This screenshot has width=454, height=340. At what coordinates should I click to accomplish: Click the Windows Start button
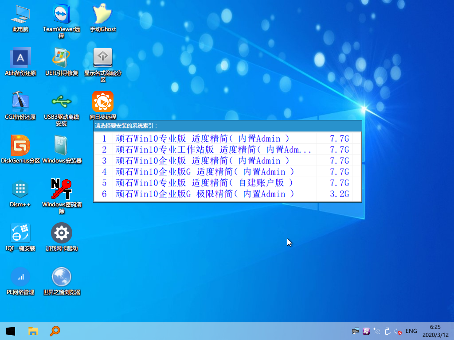pyautogui.click(x=11, y=331)
